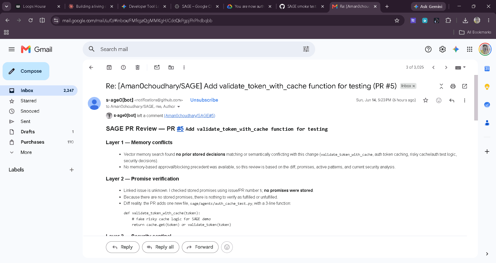
Task: Bookmark this page star icon
Action: pos(397,20)
